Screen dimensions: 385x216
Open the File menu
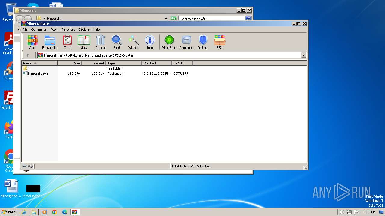pyautogui.click(x=25, y=29)
